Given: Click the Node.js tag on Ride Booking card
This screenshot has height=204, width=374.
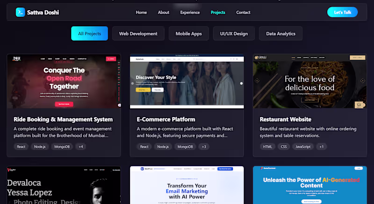Looking at the screenshot, I should (40, 146).
